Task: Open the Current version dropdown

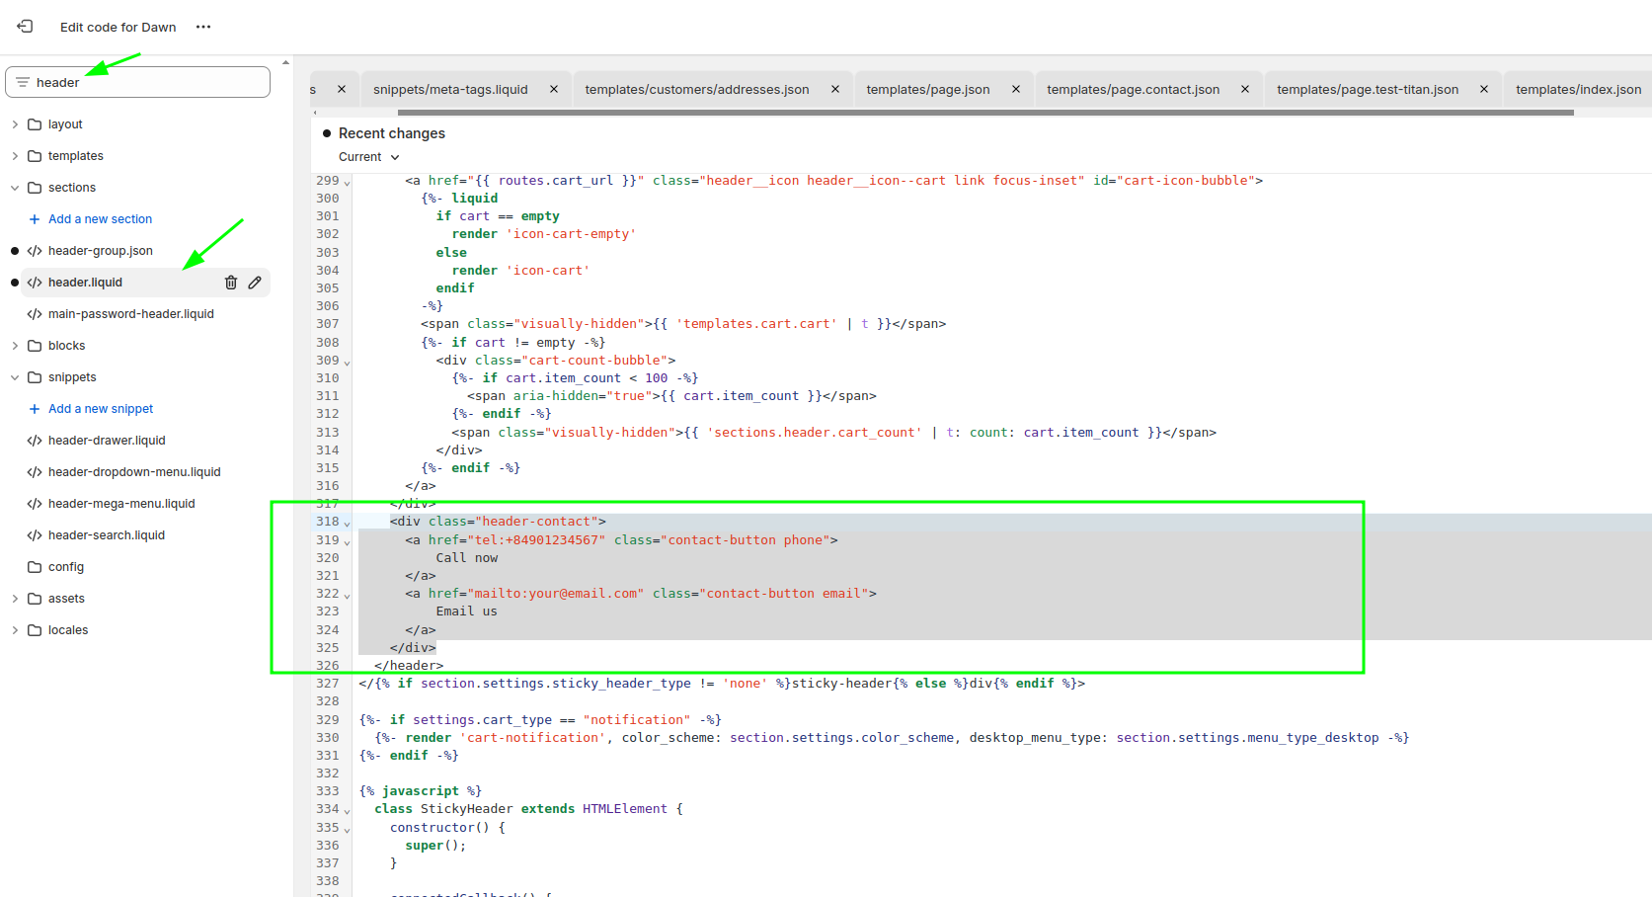Action: tap(368, 157)
